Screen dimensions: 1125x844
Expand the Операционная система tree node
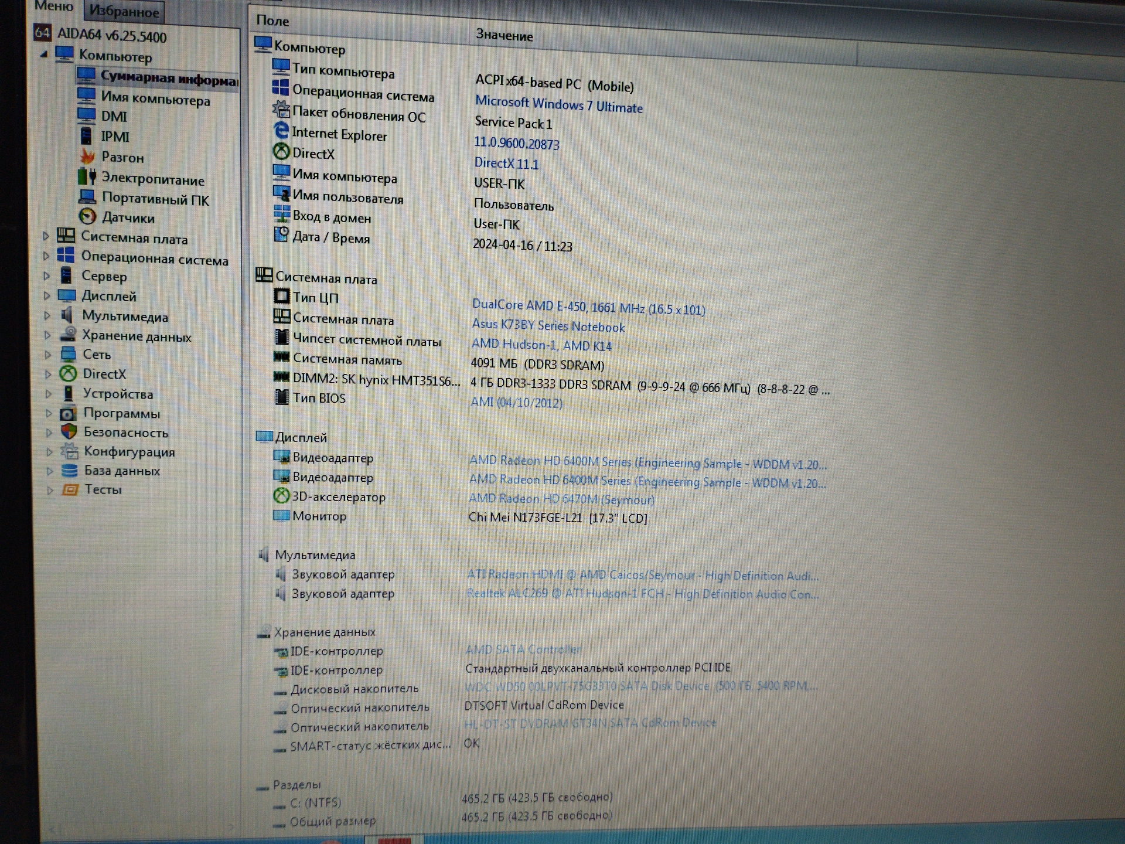tap(46, 256)
